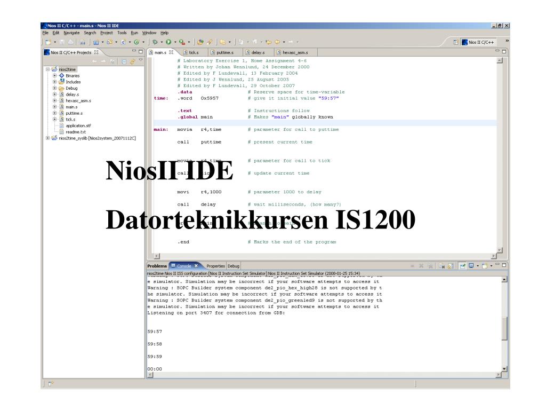The width and height of the screenshot is (546, 410).
Task: Click the New Class green icon
Action: [136, 42]
